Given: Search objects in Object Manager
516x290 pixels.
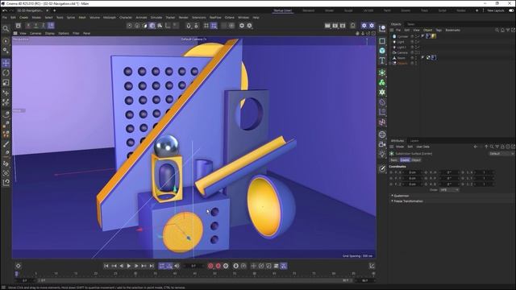Looking at the screenshot, I should 497,30.
